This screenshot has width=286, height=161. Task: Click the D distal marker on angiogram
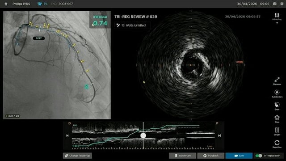point(86,87)
